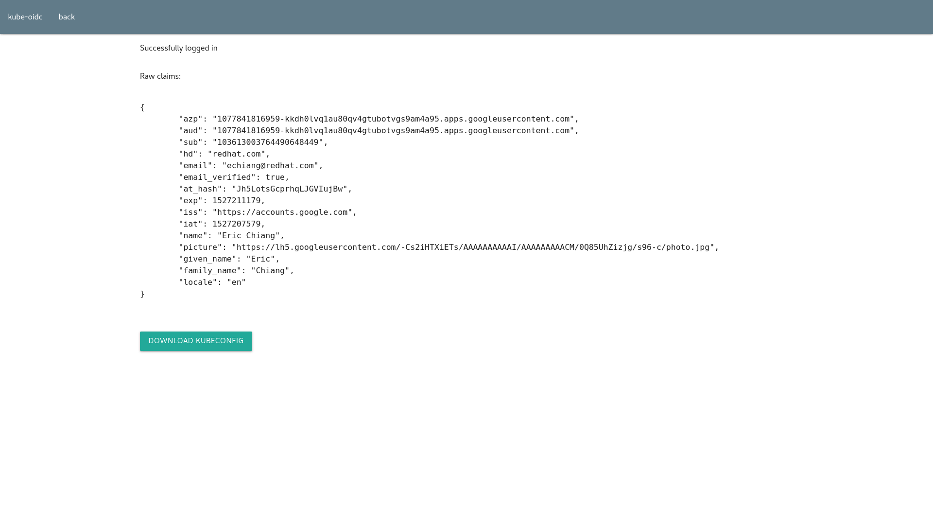The height and width of the screenshot is (525, 933).
Task: Click the aud claim value
Action: pos(393,131)
